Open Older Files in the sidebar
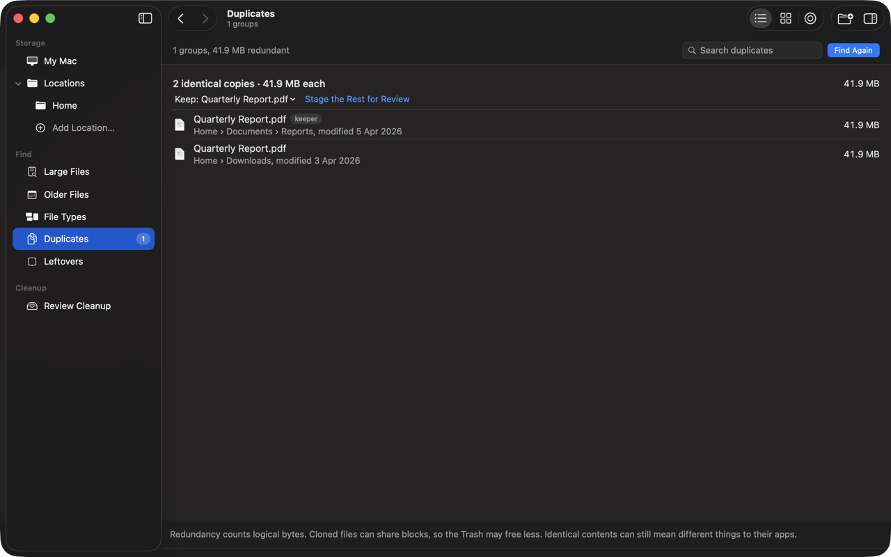This screenshot has height=557, width=891. point(84,195)
